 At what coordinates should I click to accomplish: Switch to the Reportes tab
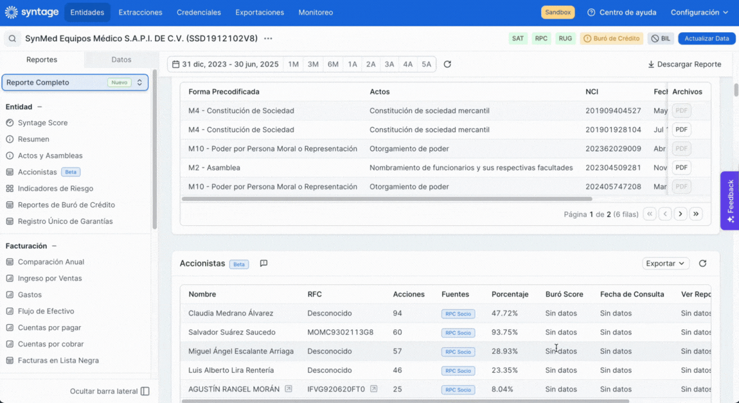pyautogui.click(x=42, y=60)
